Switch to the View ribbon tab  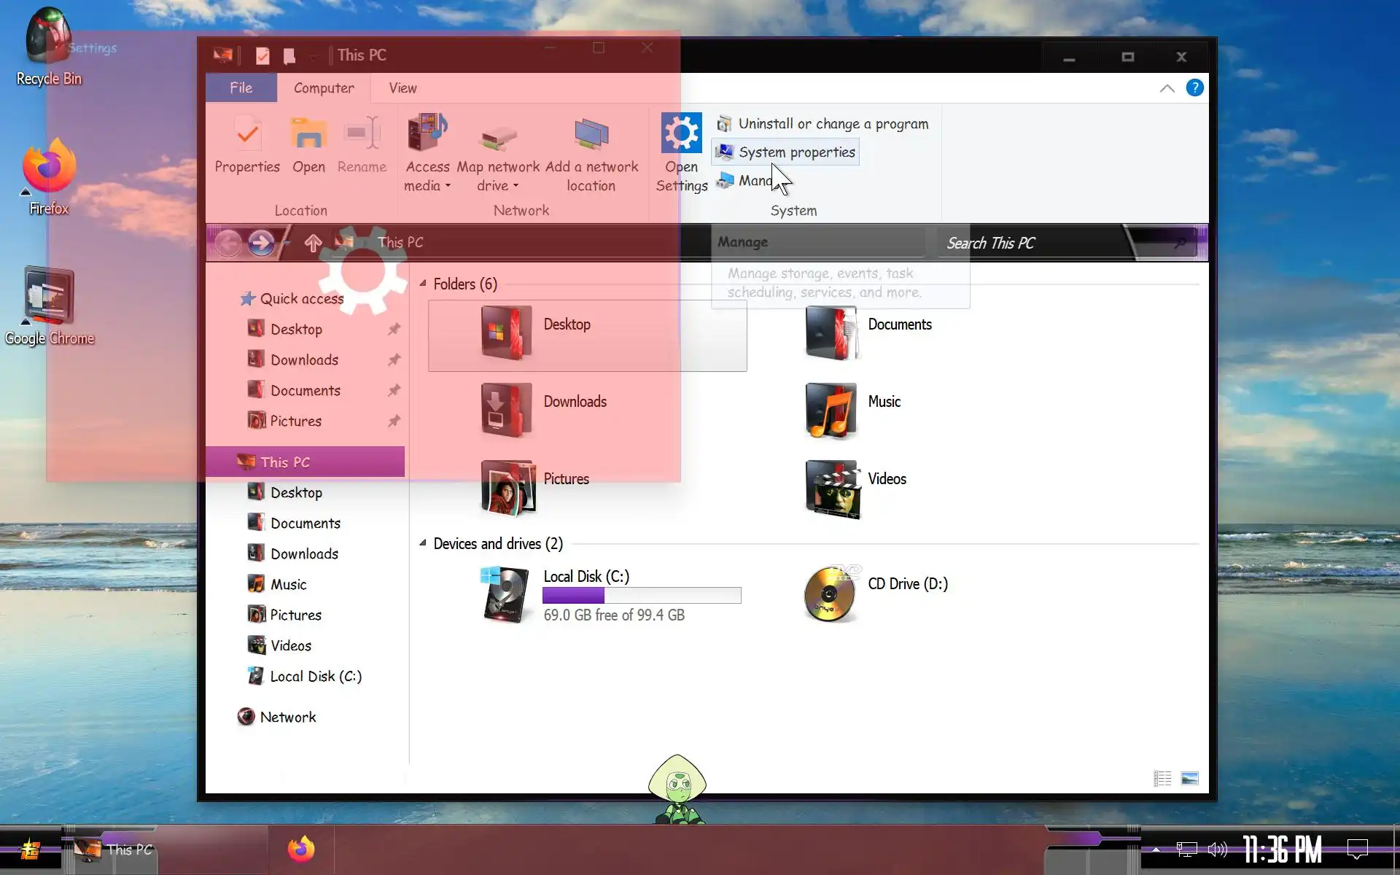click(x=402, y=88)
